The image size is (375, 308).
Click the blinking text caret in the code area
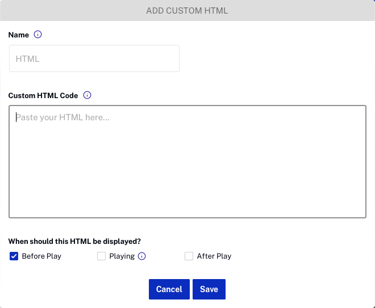click(x=16, y=117)
